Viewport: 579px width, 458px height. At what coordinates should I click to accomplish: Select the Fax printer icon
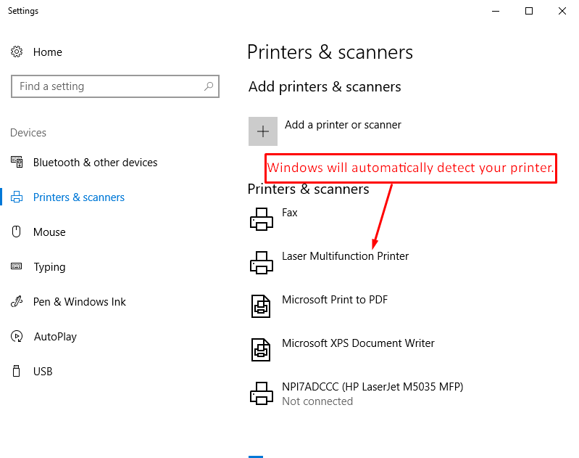[x=262, y=219]
